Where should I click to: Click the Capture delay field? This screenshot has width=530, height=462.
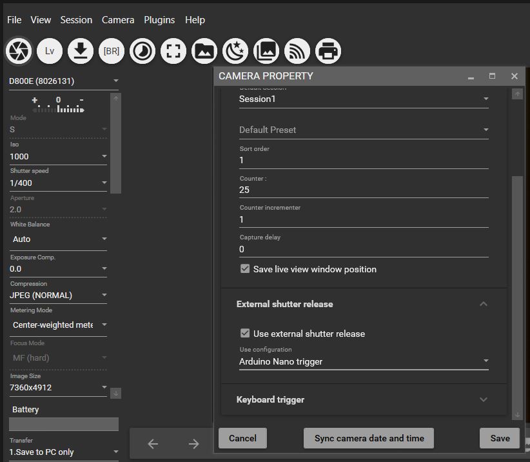[x=364, y=250]
